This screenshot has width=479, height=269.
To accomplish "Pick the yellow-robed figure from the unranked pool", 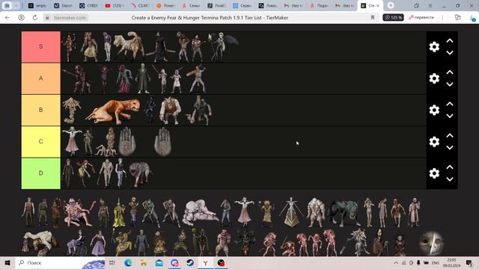I will (x=119, y=213).
